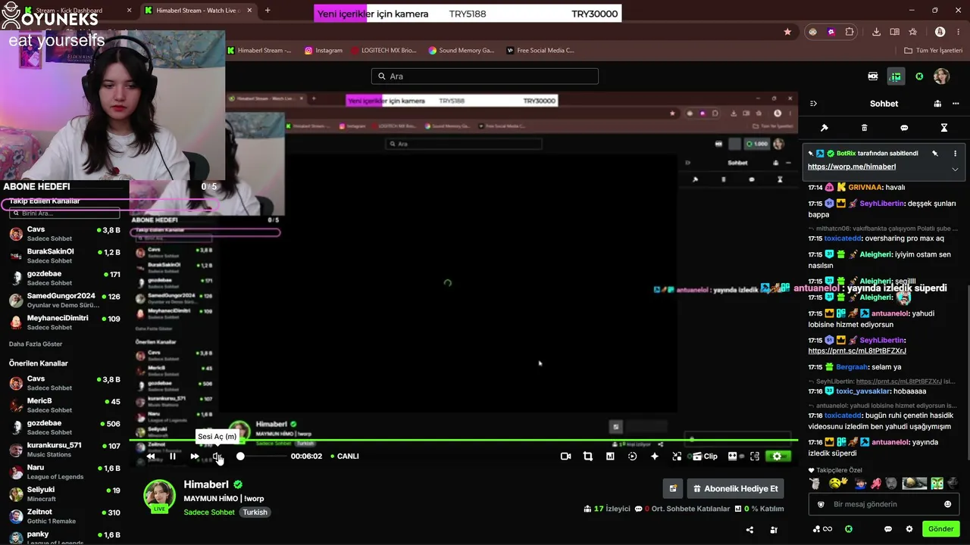
Task: Open the Tüm Yer İşaretleri bookmarks folder
Action: [x=933, y=51]
